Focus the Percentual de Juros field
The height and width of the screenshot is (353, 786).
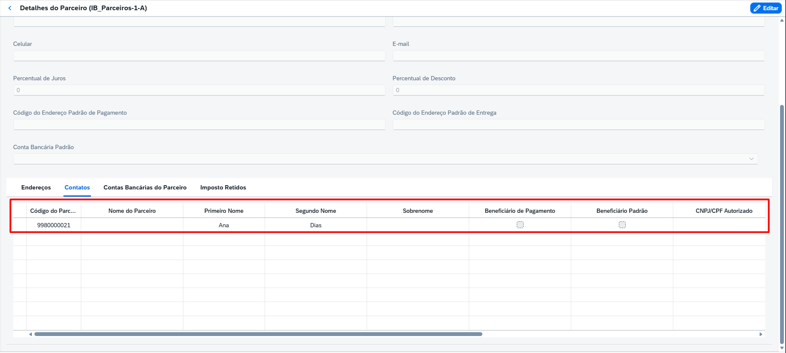pyautogui.click(x=199, y=90)
